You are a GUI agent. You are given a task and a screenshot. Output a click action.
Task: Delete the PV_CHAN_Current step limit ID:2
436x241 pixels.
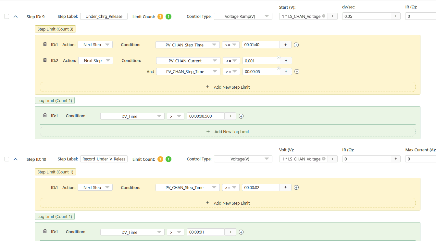click(x=44, y=60)
